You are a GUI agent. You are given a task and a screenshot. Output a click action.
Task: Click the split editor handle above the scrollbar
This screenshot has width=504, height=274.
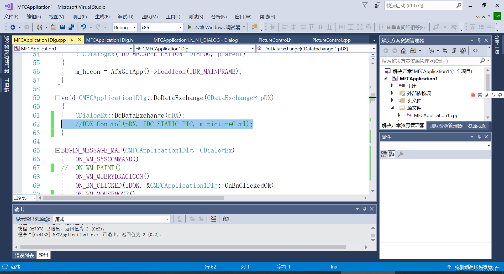coord(373,56)
